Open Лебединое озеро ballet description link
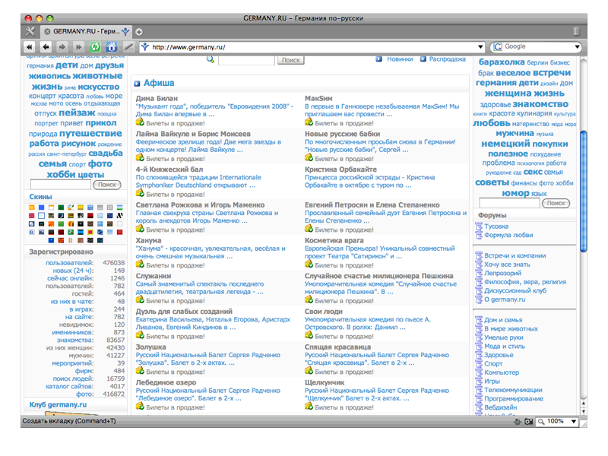The height and width of the screenshot is (456, 608). (207, 394)
